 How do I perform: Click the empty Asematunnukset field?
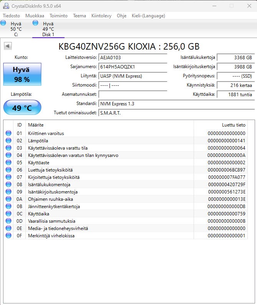[133, 94]
